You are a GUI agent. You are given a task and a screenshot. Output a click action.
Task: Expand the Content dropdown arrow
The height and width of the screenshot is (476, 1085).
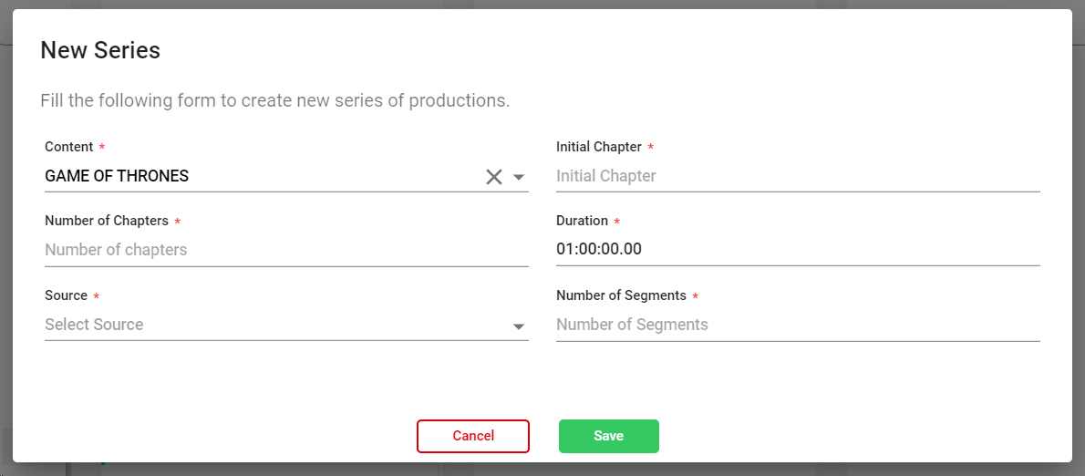519,177
